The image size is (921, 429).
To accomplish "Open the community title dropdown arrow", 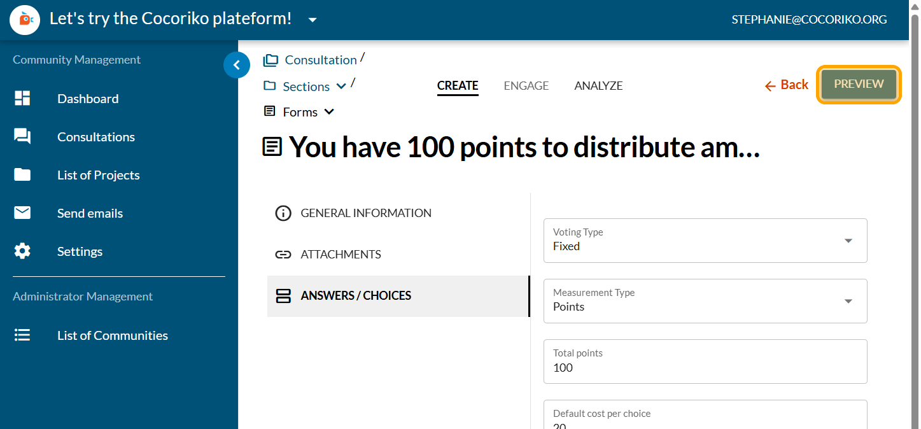I will click(313, 20).
